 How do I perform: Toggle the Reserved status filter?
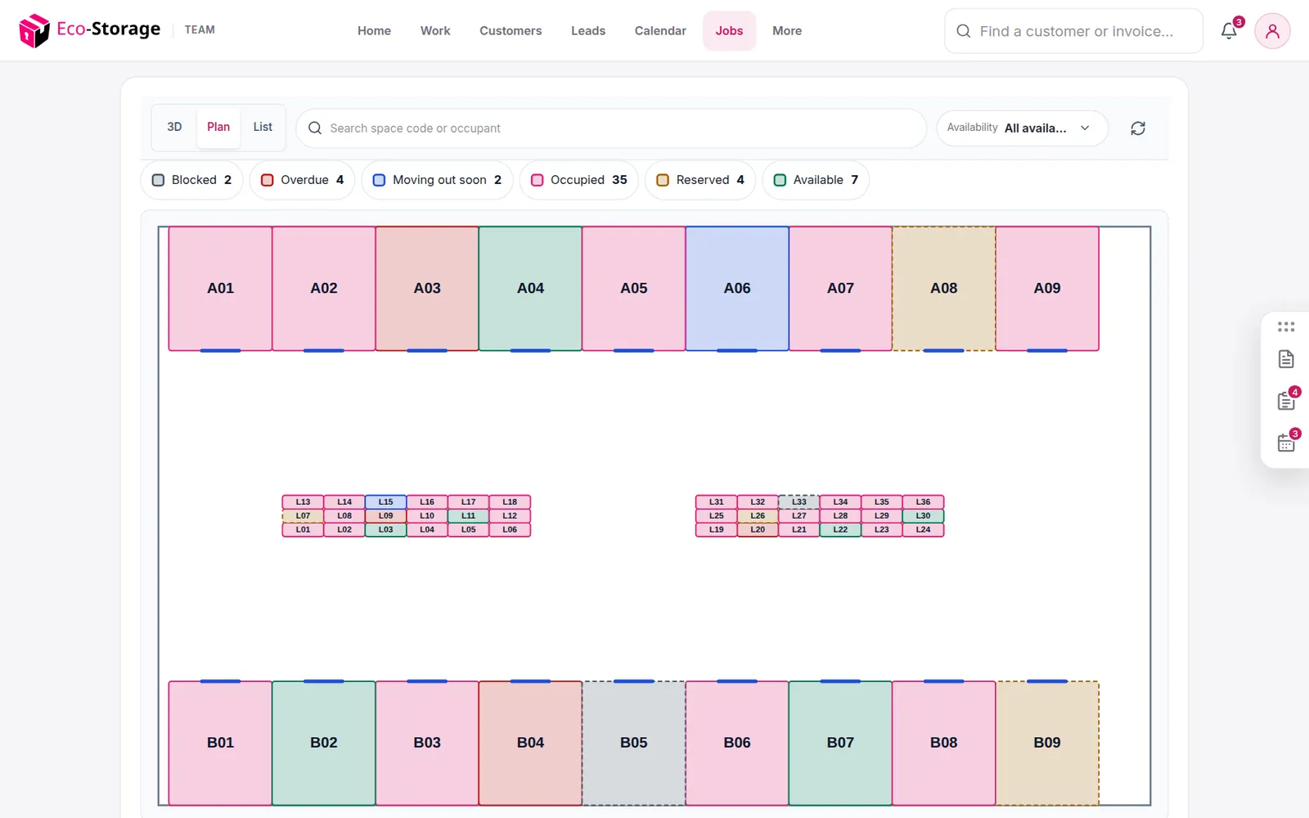700,180
